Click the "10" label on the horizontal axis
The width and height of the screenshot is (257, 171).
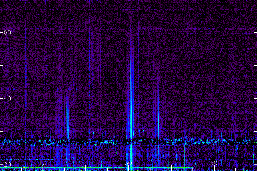(43, 163)
